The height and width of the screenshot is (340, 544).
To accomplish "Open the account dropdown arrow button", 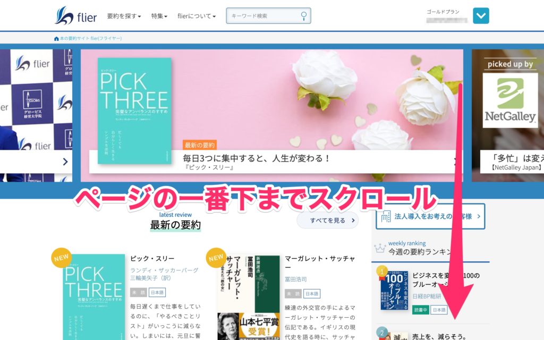I will click(481, 15).
